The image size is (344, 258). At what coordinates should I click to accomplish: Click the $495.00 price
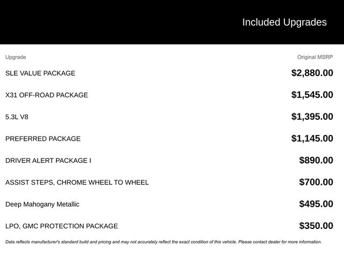click(316, 204)
